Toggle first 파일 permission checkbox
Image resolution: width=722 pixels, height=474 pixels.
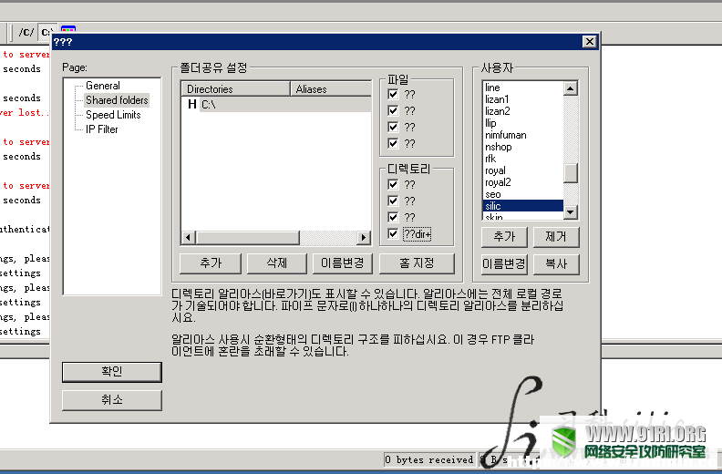pos(393,94)
